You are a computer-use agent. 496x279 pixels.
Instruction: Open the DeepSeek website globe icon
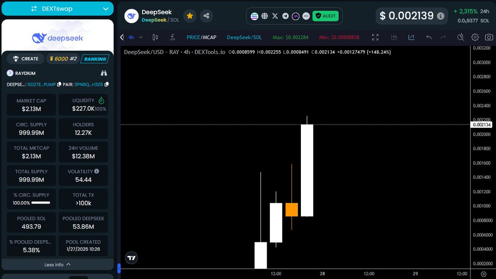tap(265, 16)
